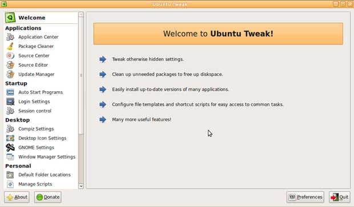Click the Donate button
The height and width of the screenshot is (207, 354).
pyautogui.click(x=48, y=197)
